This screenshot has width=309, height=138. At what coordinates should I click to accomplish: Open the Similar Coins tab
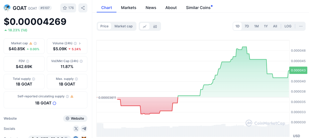coord(198,8)
